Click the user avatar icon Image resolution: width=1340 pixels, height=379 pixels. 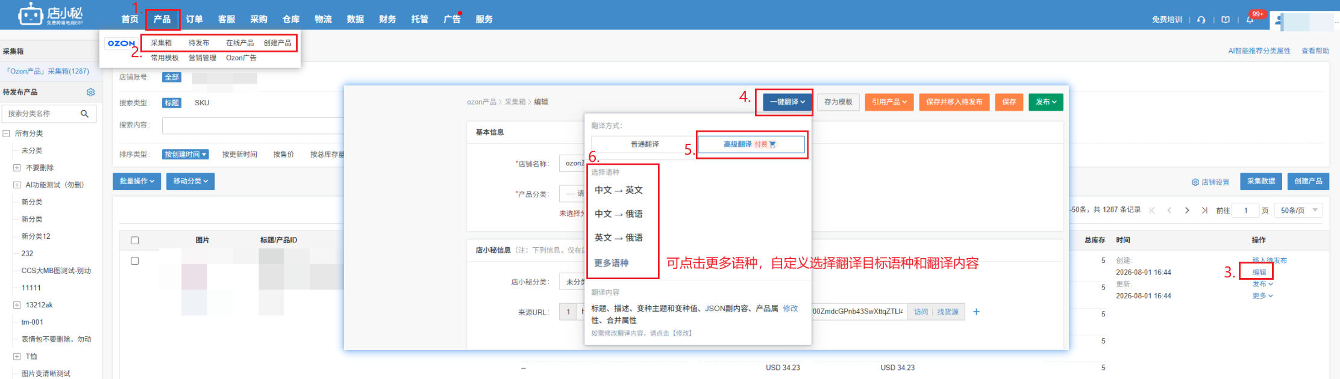[x=1278, y=22]
